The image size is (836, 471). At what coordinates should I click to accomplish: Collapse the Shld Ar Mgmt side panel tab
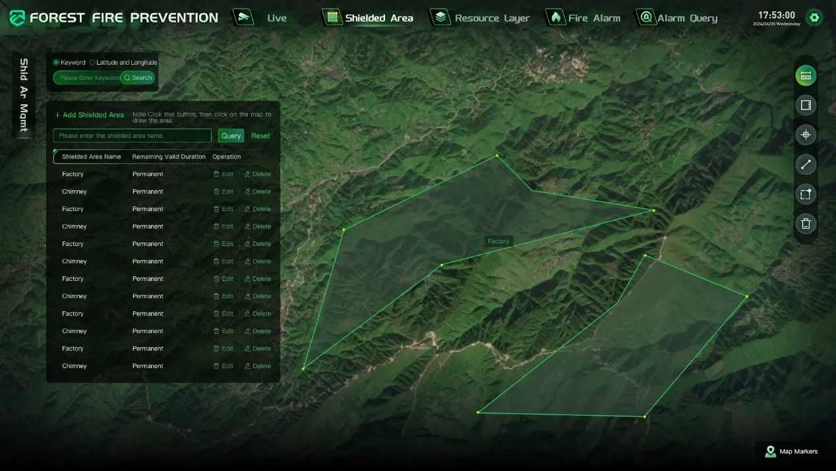click(24, 95)
